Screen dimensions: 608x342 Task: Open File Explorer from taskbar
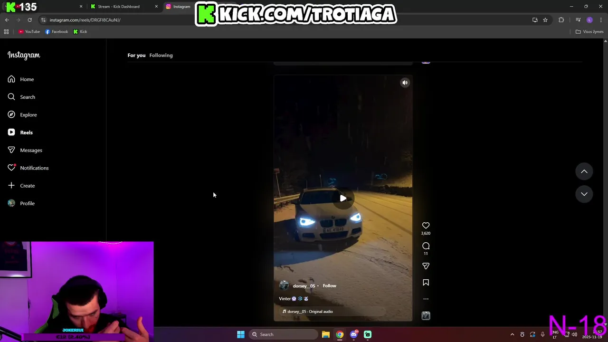(x=326, y=334)
